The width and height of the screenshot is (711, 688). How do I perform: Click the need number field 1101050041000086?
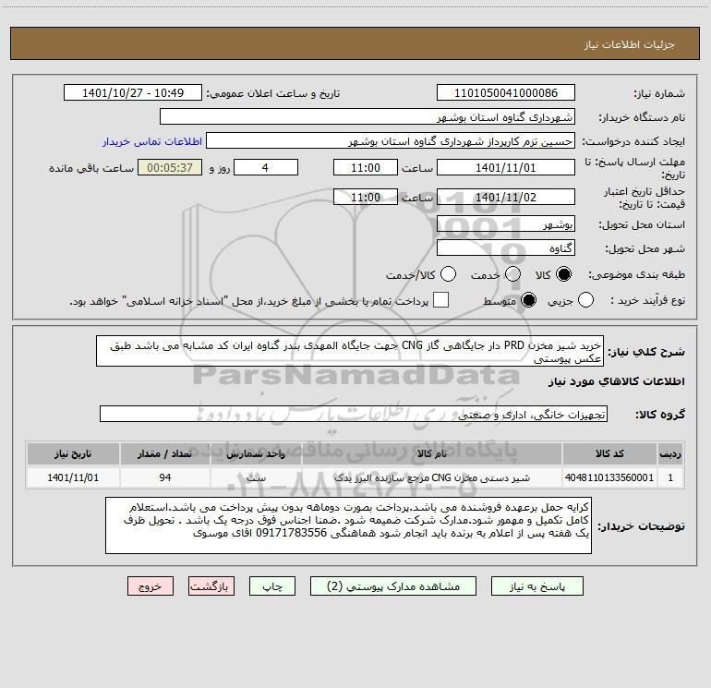[506, 93]
